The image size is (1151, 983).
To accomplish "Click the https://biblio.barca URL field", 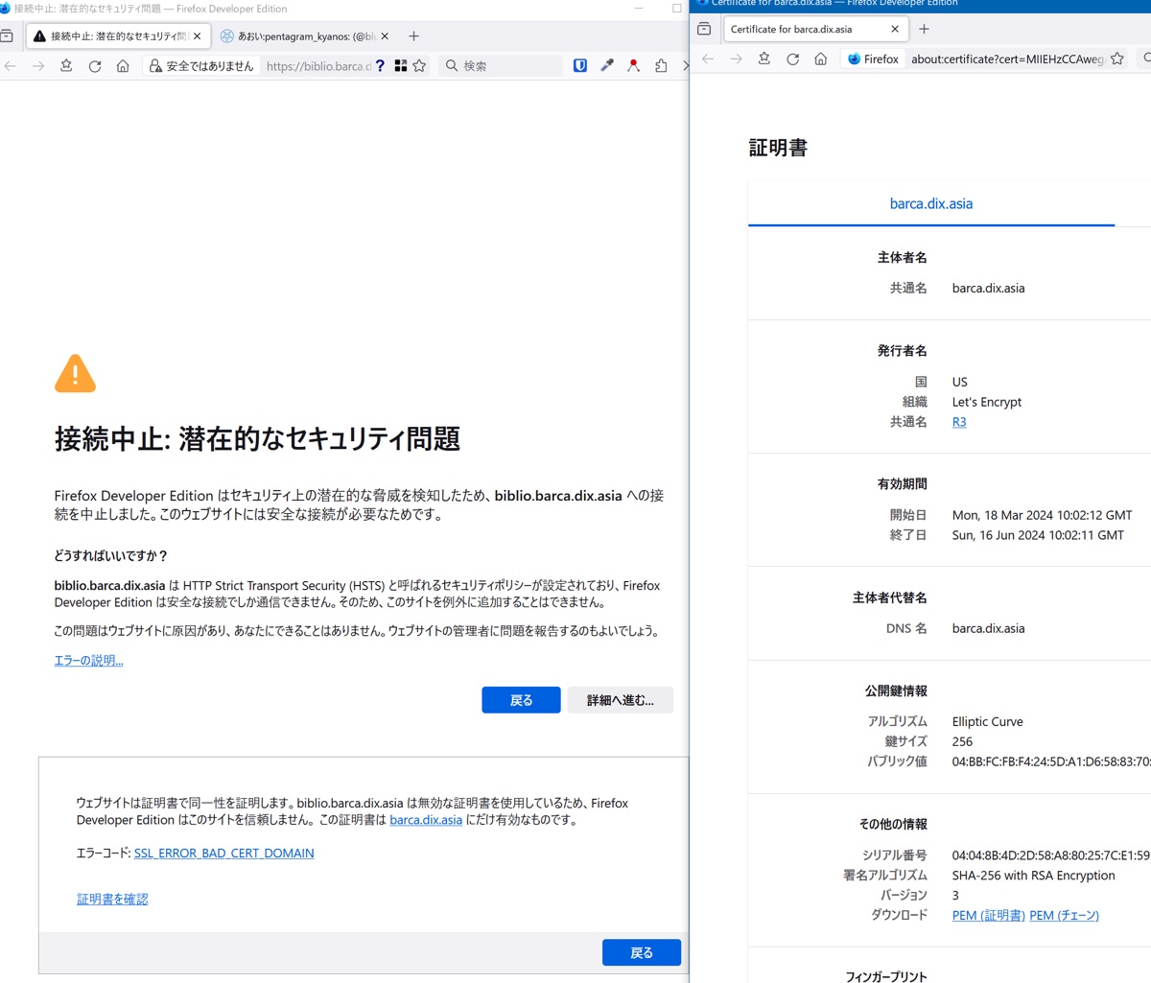I will (317, 66).
